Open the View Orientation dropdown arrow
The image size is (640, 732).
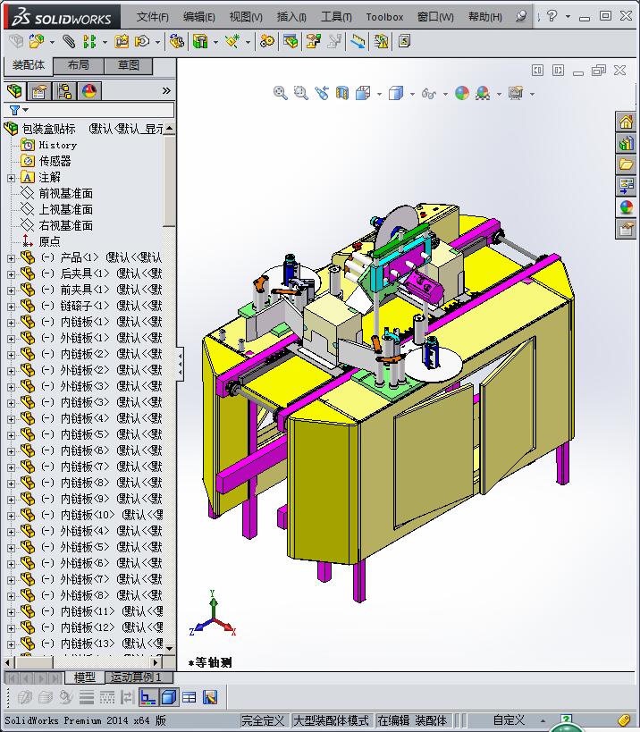379,95
